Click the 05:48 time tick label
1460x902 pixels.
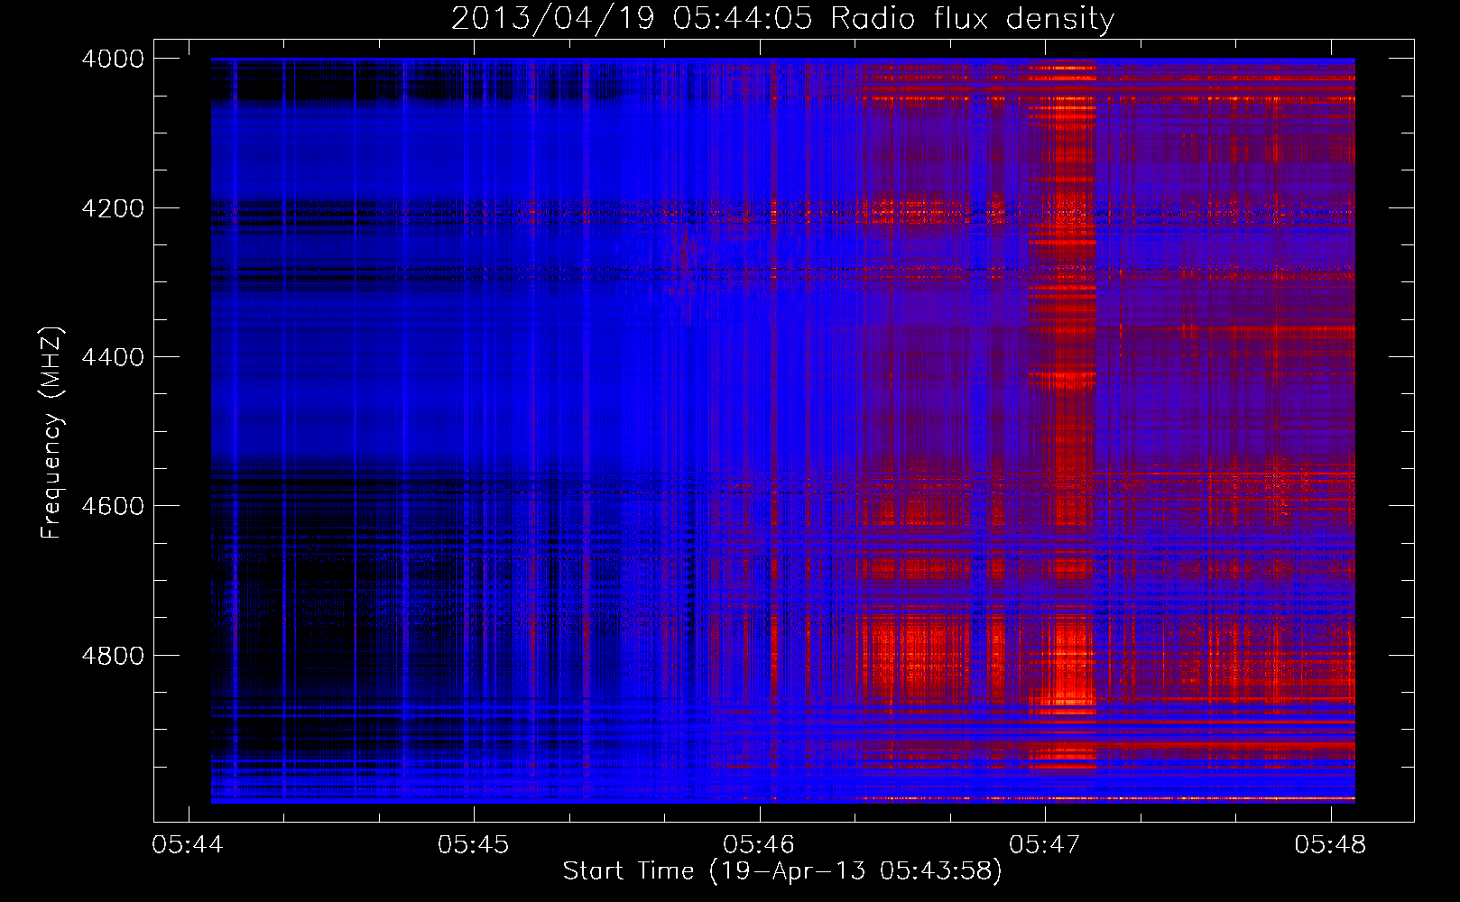pyautogui.click(x=1330, y=845)
